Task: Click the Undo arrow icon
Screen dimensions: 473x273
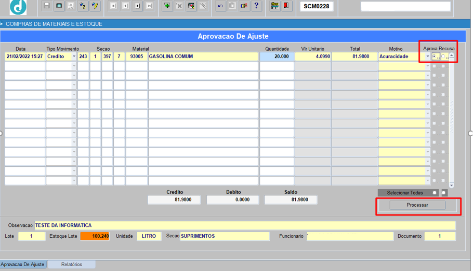Action: click(x=220, y=6)
